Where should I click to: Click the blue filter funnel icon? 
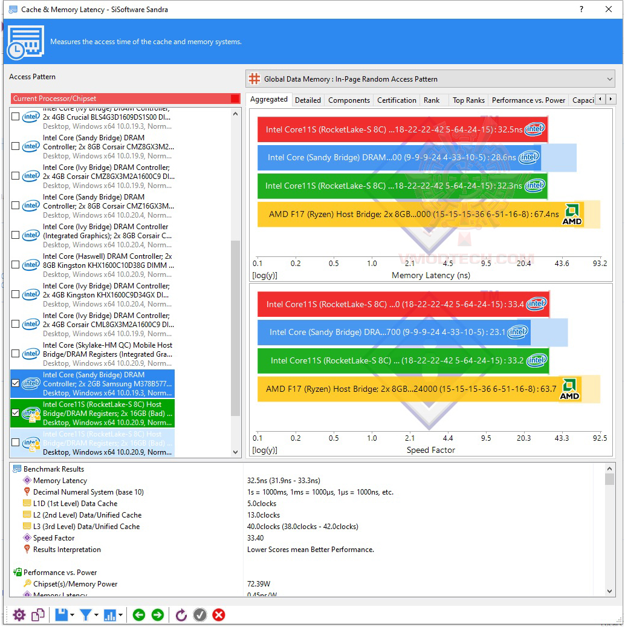[86, 614]
